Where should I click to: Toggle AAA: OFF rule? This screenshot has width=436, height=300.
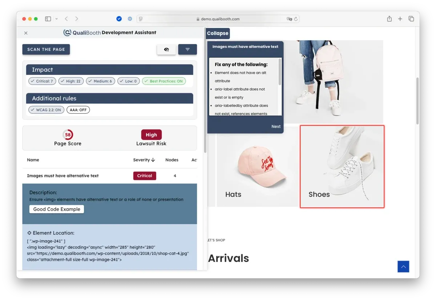tap(78, 110)
